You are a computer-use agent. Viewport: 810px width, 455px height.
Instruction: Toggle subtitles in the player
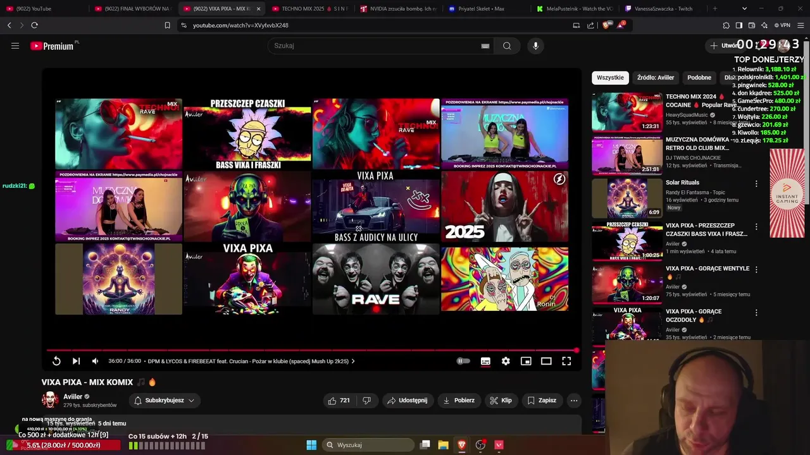coord(485,361)
